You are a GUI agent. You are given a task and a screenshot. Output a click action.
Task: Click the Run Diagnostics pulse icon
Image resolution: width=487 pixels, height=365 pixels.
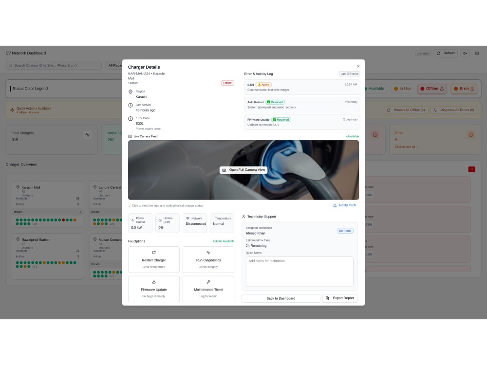pos(208,253)
